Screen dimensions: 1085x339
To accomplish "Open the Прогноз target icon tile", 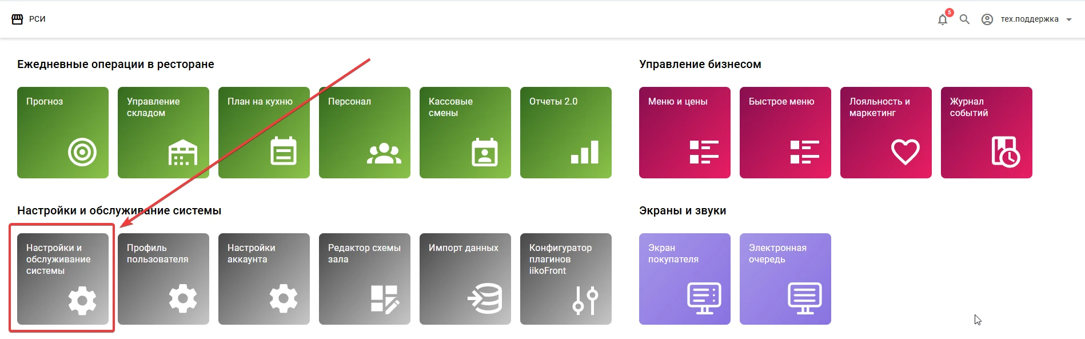I will pos(63,133).
